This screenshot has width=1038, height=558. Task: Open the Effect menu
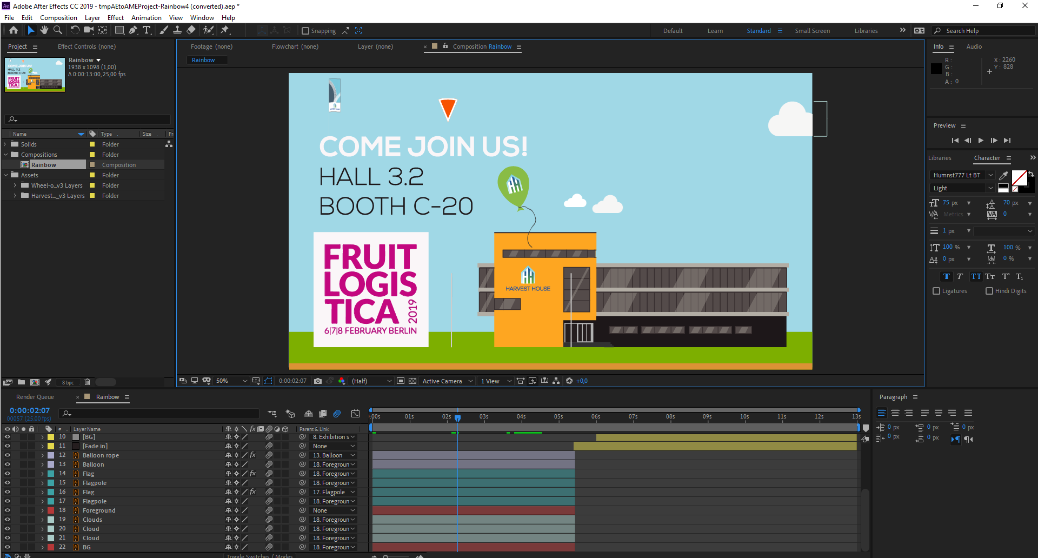(116, 18)
